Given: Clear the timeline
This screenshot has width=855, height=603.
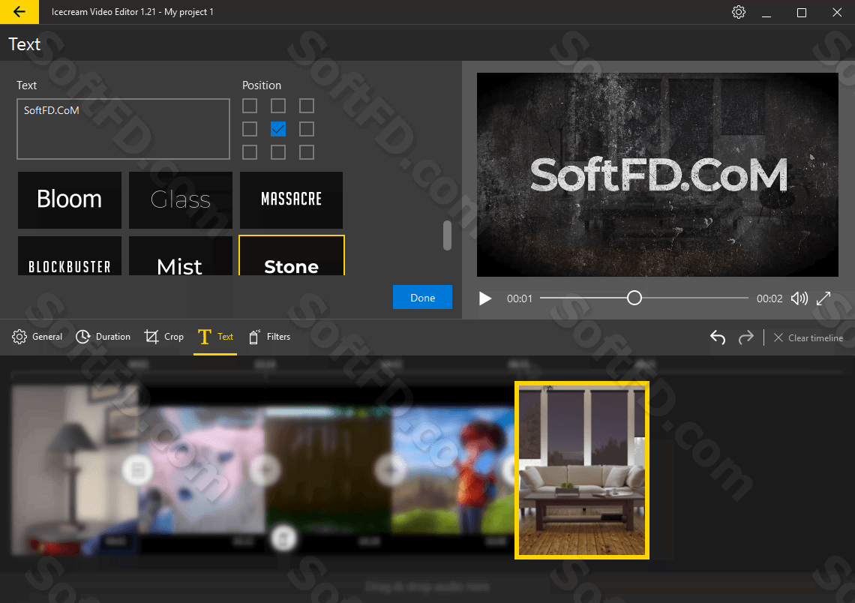Looking at the screenshot, I should point(808,338).
